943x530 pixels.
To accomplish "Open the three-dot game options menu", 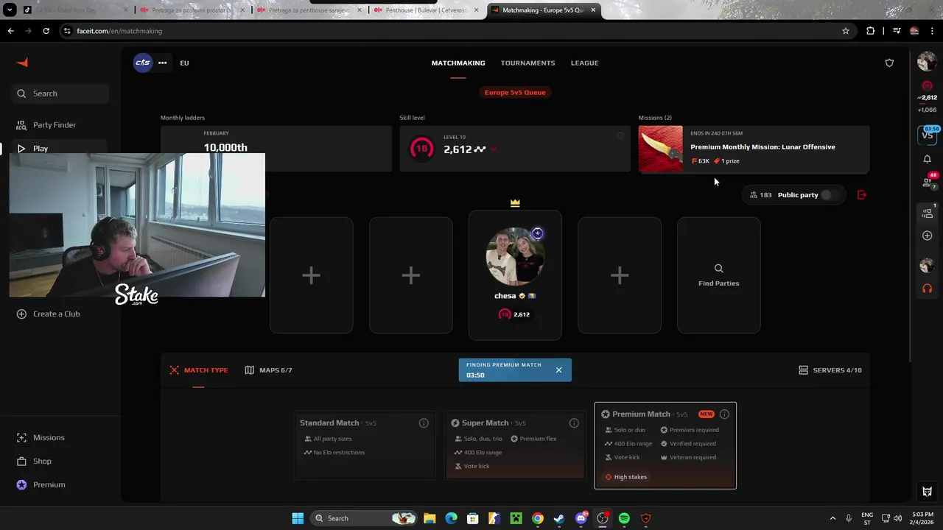I will tap(162, 63).
